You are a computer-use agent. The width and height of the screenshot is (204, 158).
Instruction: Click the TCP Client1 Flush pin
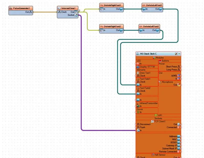click(135, 127)
